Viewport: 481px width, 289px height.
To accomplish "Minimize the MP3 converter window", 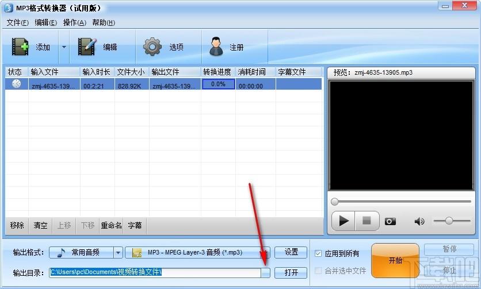I will [x=445, y=6].
